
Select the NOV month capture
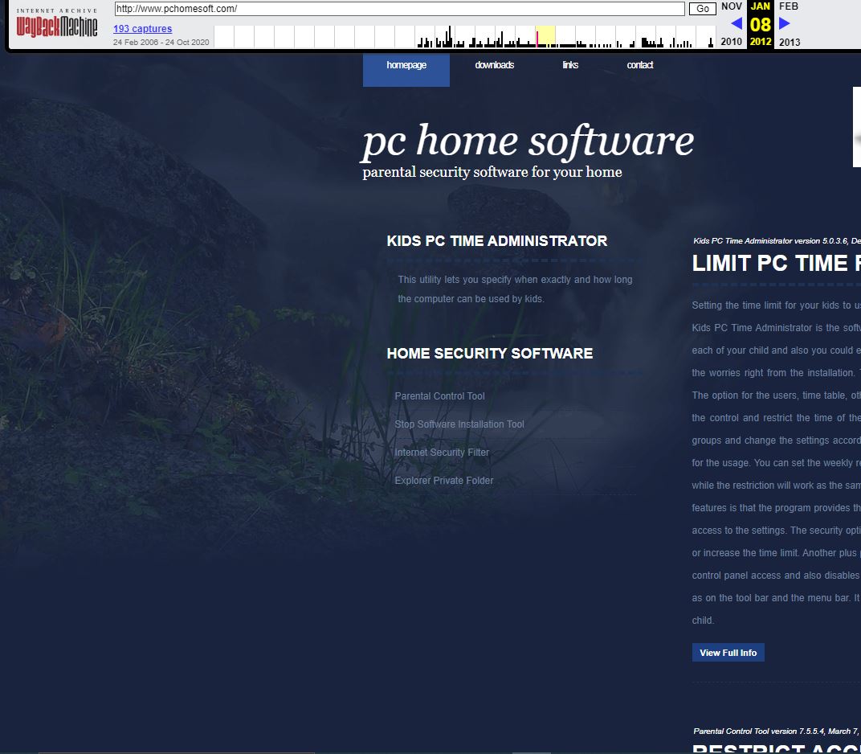tap(731, 6)
